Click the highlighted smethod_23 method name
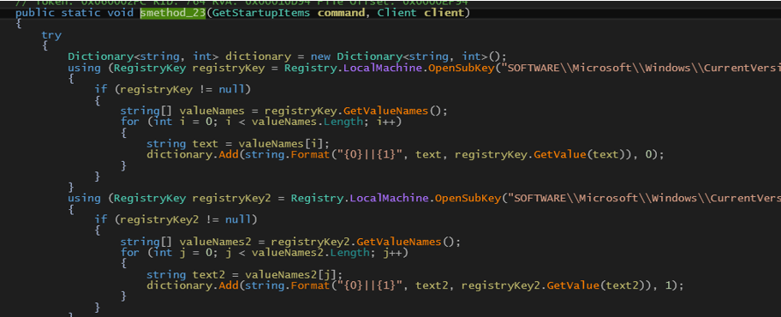 click(x=173, y=13)
